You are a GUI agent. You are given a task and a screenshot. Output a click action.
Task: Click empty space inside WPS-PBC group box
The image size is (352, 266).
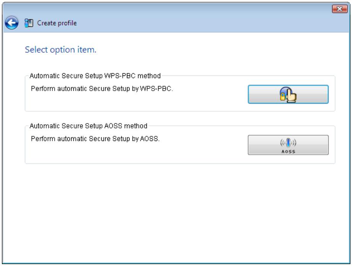(x=135, y=102)
